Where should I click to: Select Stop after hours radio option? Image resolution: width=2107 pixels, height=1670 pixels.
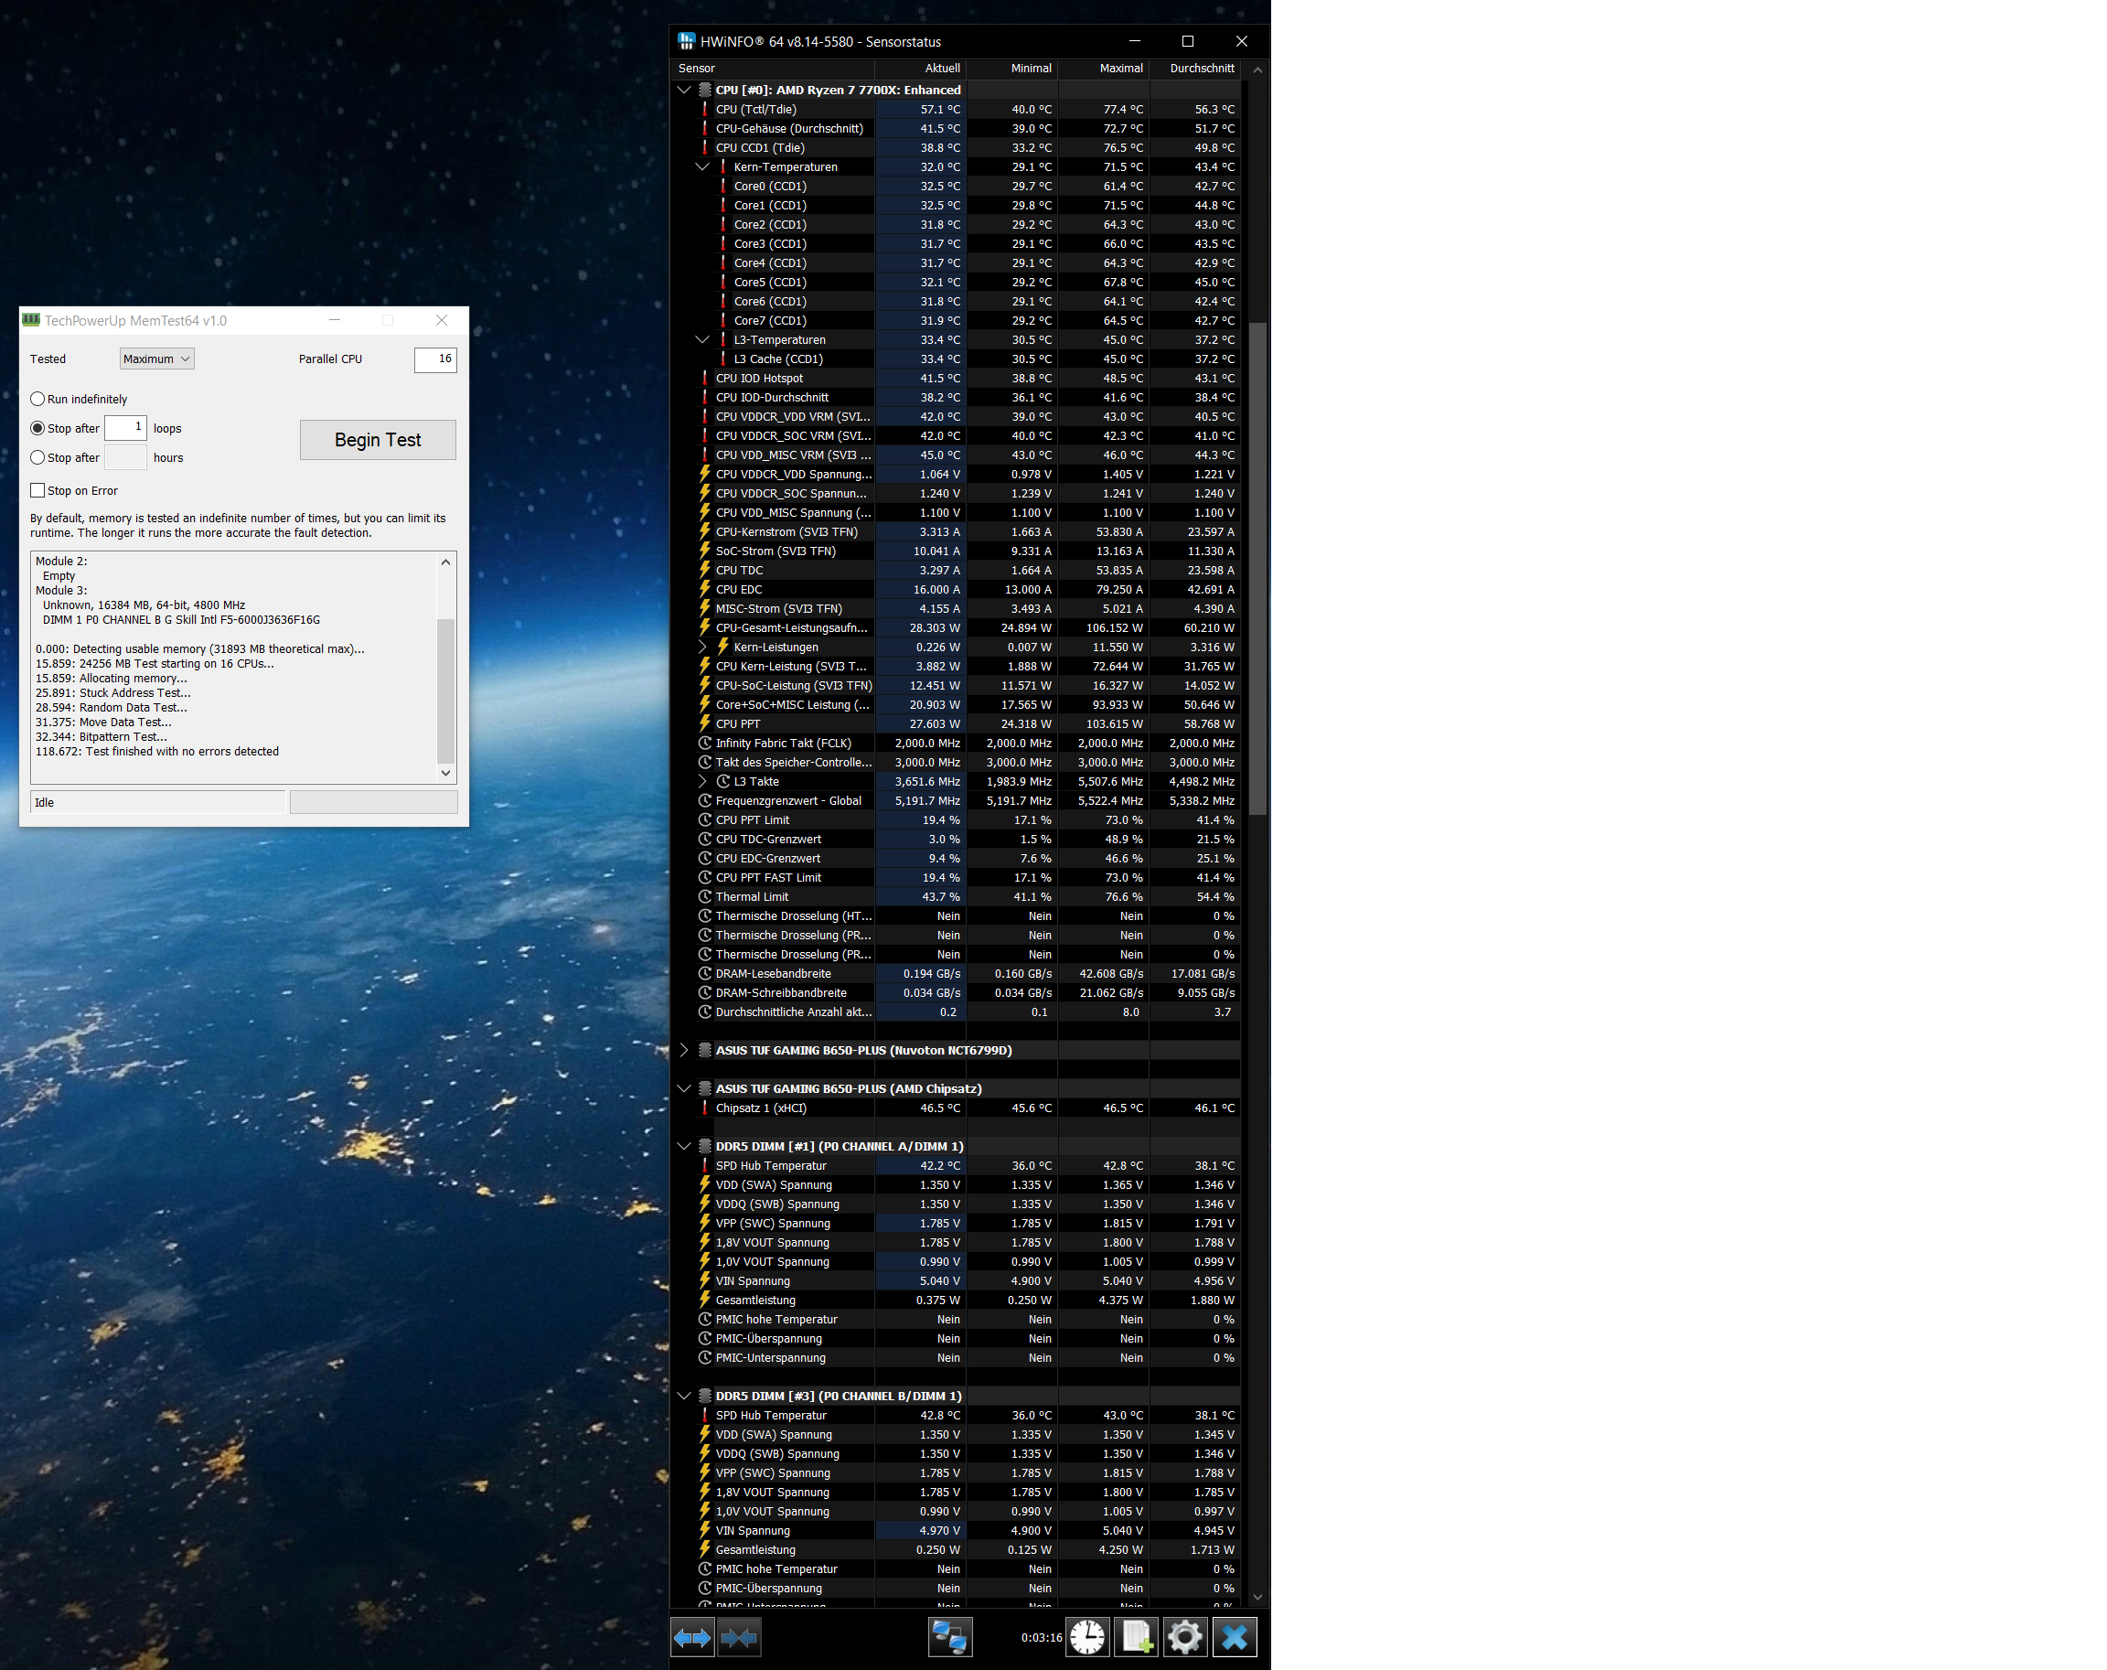(38, 457)
